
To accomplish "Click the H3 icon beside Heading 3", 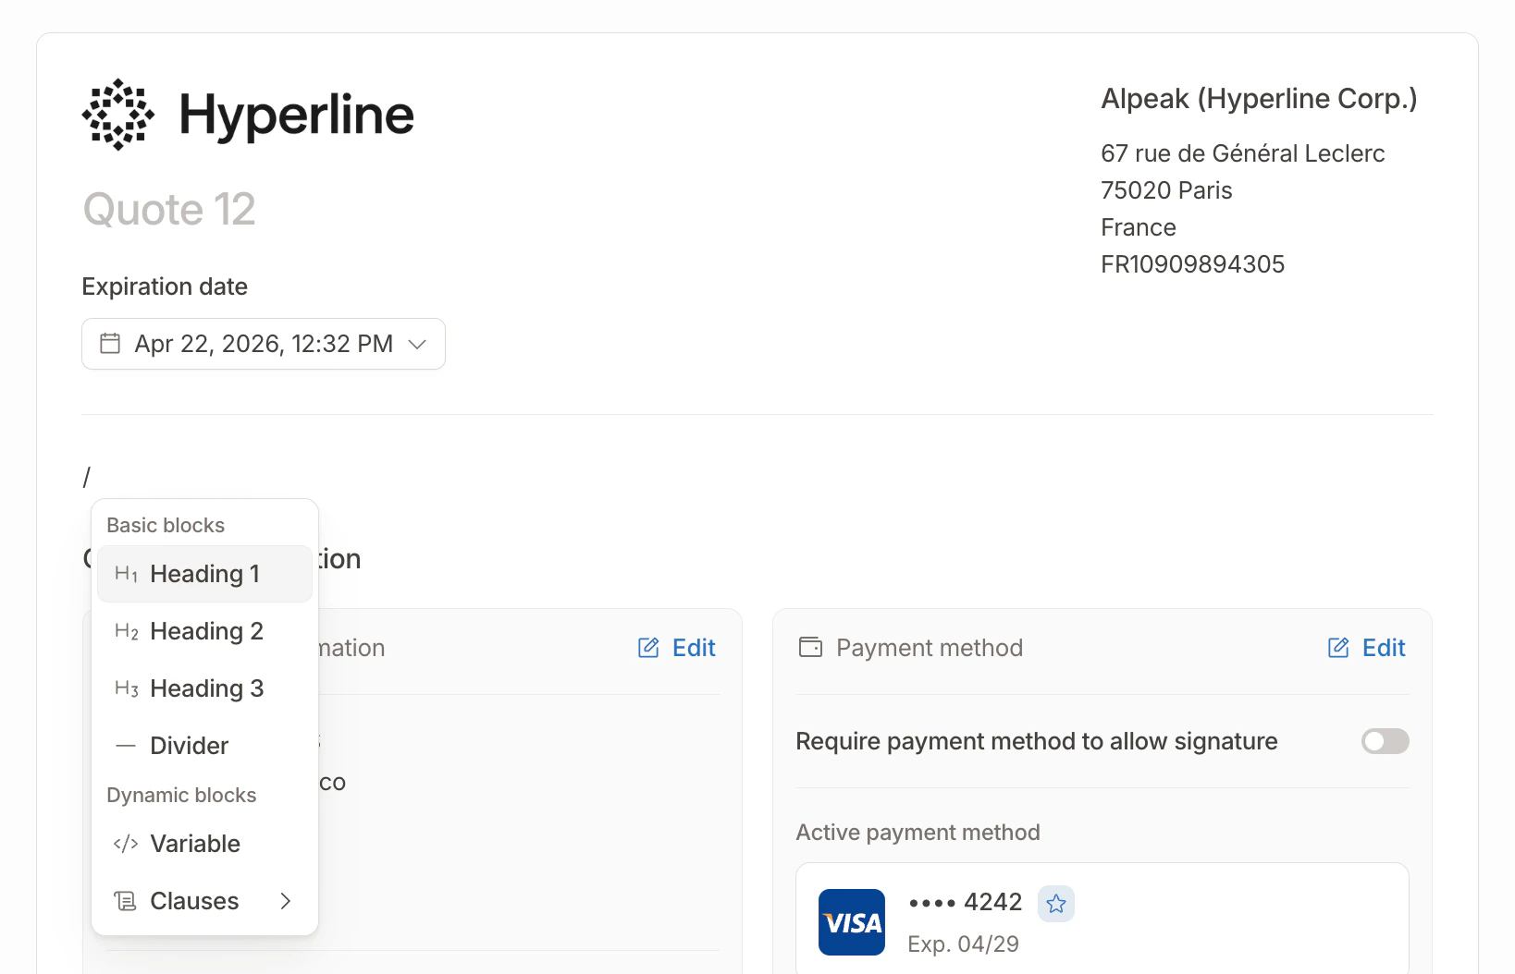I will pos(126,688).
